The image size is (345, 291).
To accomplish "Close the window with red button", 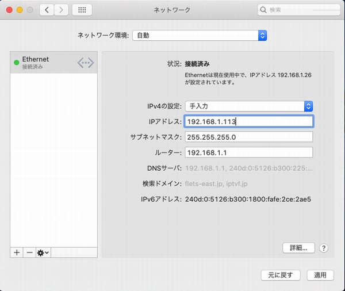I will [x=9, y=10].
